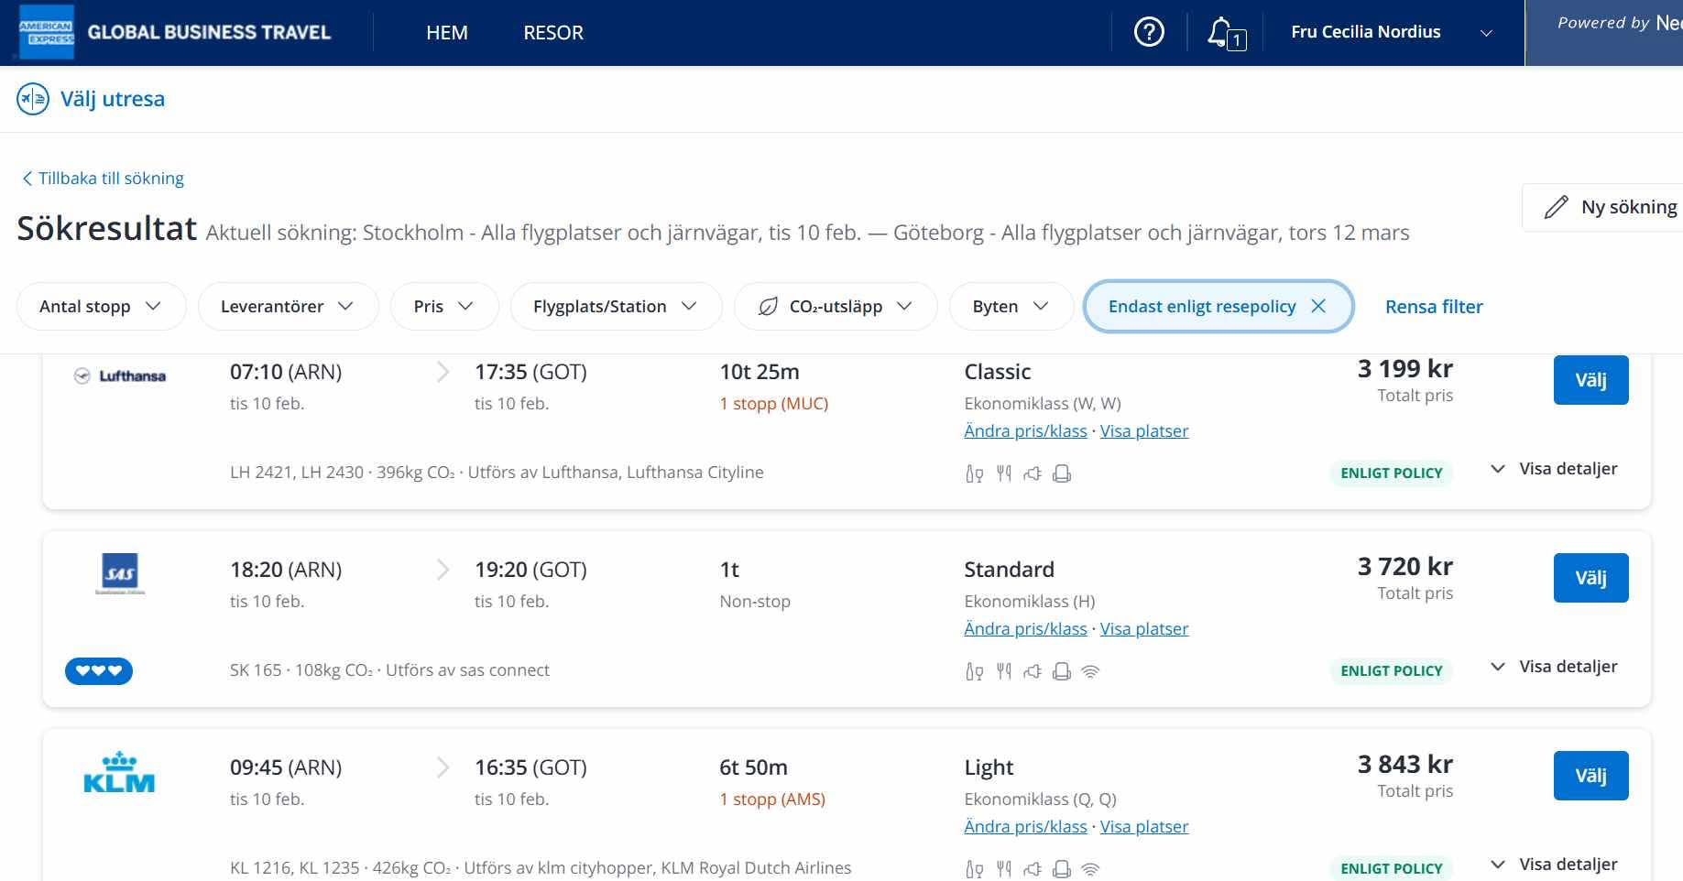The width and height of the screenshot is (1683, 881).
Task: Open the Fru Cecilia Nordius user menu
Action: 1391,32
